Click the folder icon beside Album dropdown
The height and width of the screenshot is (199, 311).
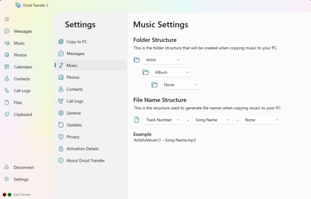tap(146, 72)
